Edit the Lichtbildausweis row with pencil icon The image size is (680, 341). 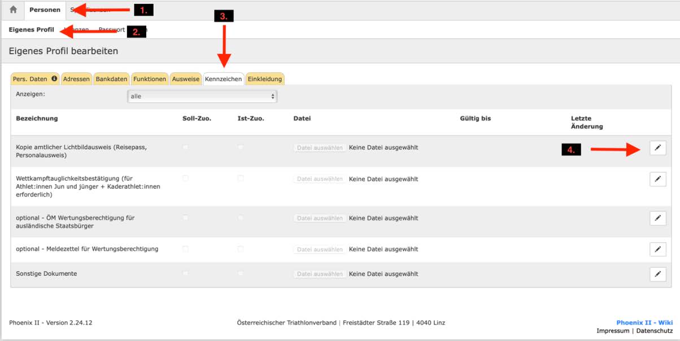point(657,148)
